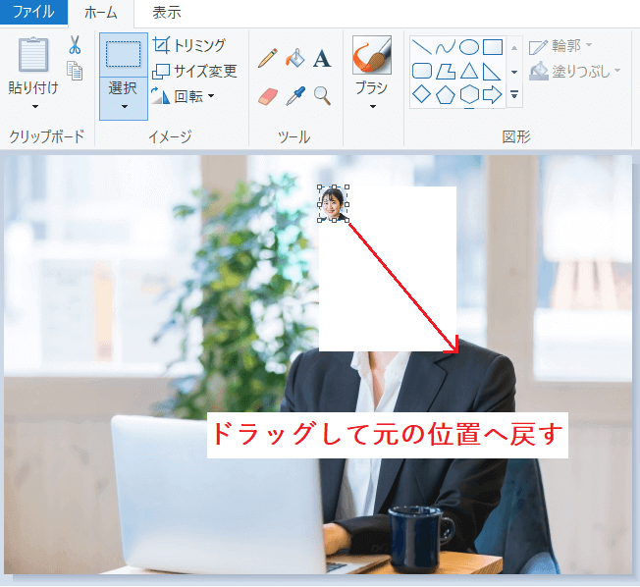Select the Magnifier tool
This screenshot has height=587, width=640.
[x=322, y=96]
